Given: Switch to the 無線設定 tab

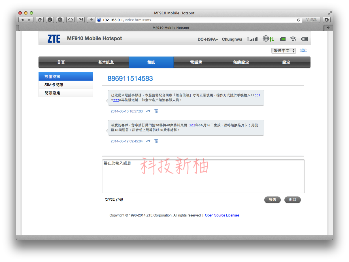Looking at the screenshot, I should point(241,62).
